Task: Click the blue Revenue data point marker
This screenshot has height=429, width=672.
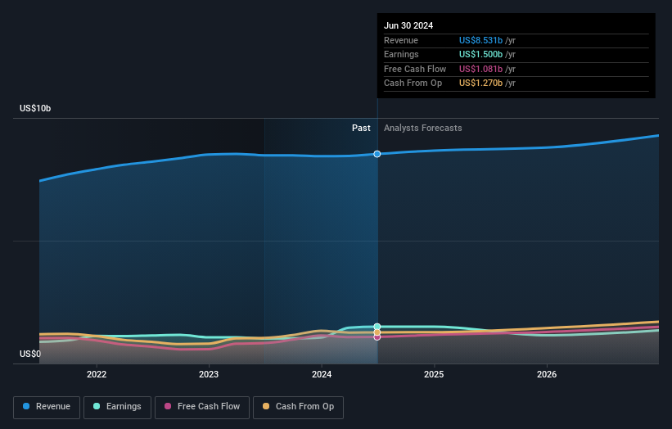Action: 377,154
